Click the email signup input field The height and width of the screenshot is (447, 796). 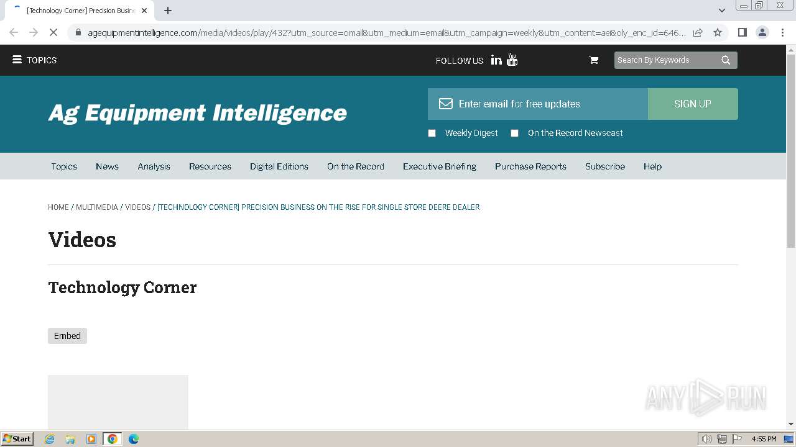[538, 104]
